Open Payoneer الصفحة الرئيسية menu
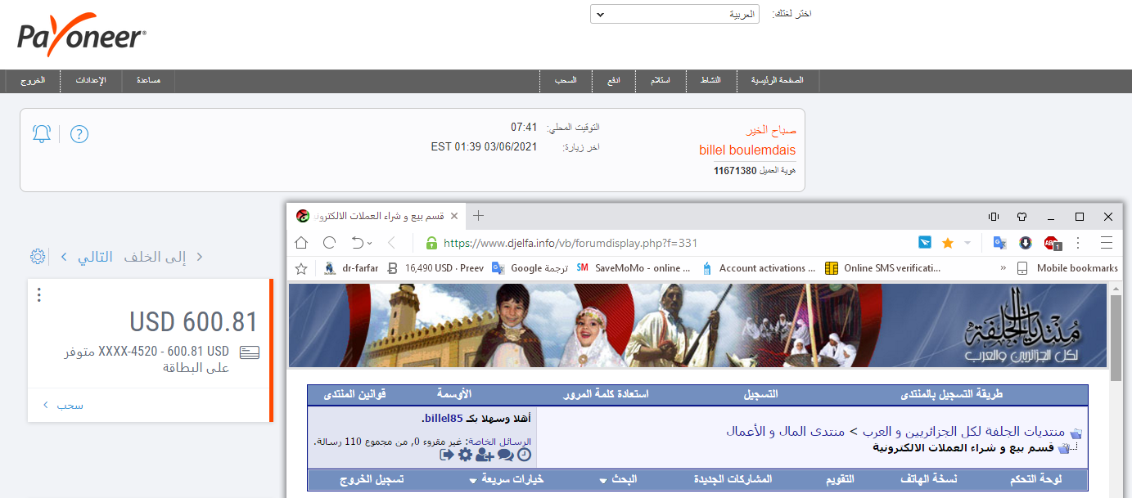This screenshot has width=1132, height=498. click(x=778, y=81)
